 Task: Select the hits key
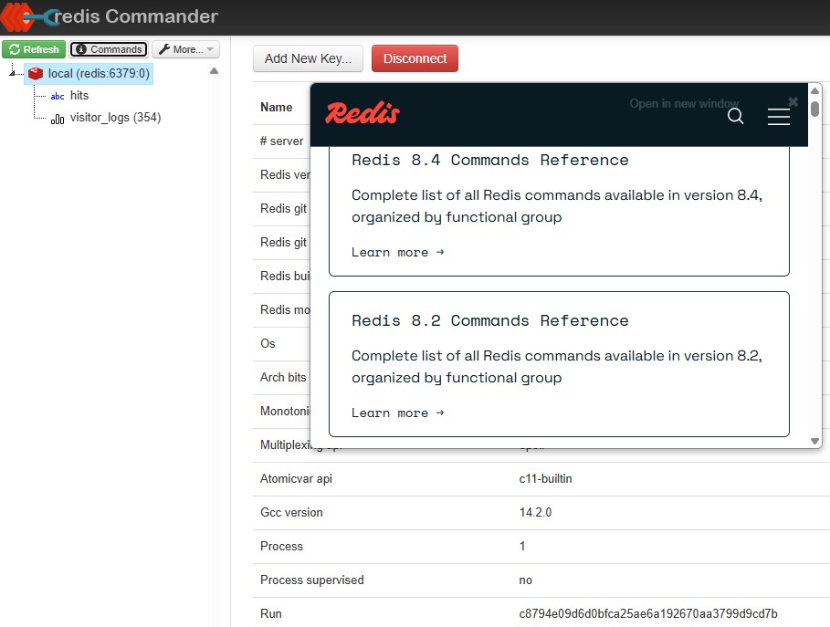pyautogui.click(x=79, y=96)
